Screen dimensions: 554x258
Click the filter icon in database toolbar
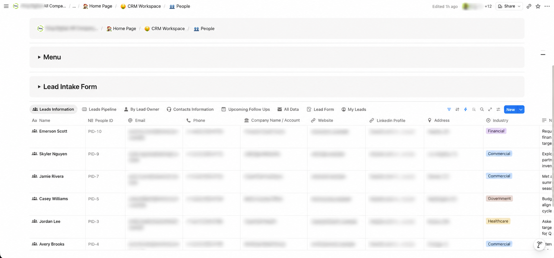click(x=449, y=109)
